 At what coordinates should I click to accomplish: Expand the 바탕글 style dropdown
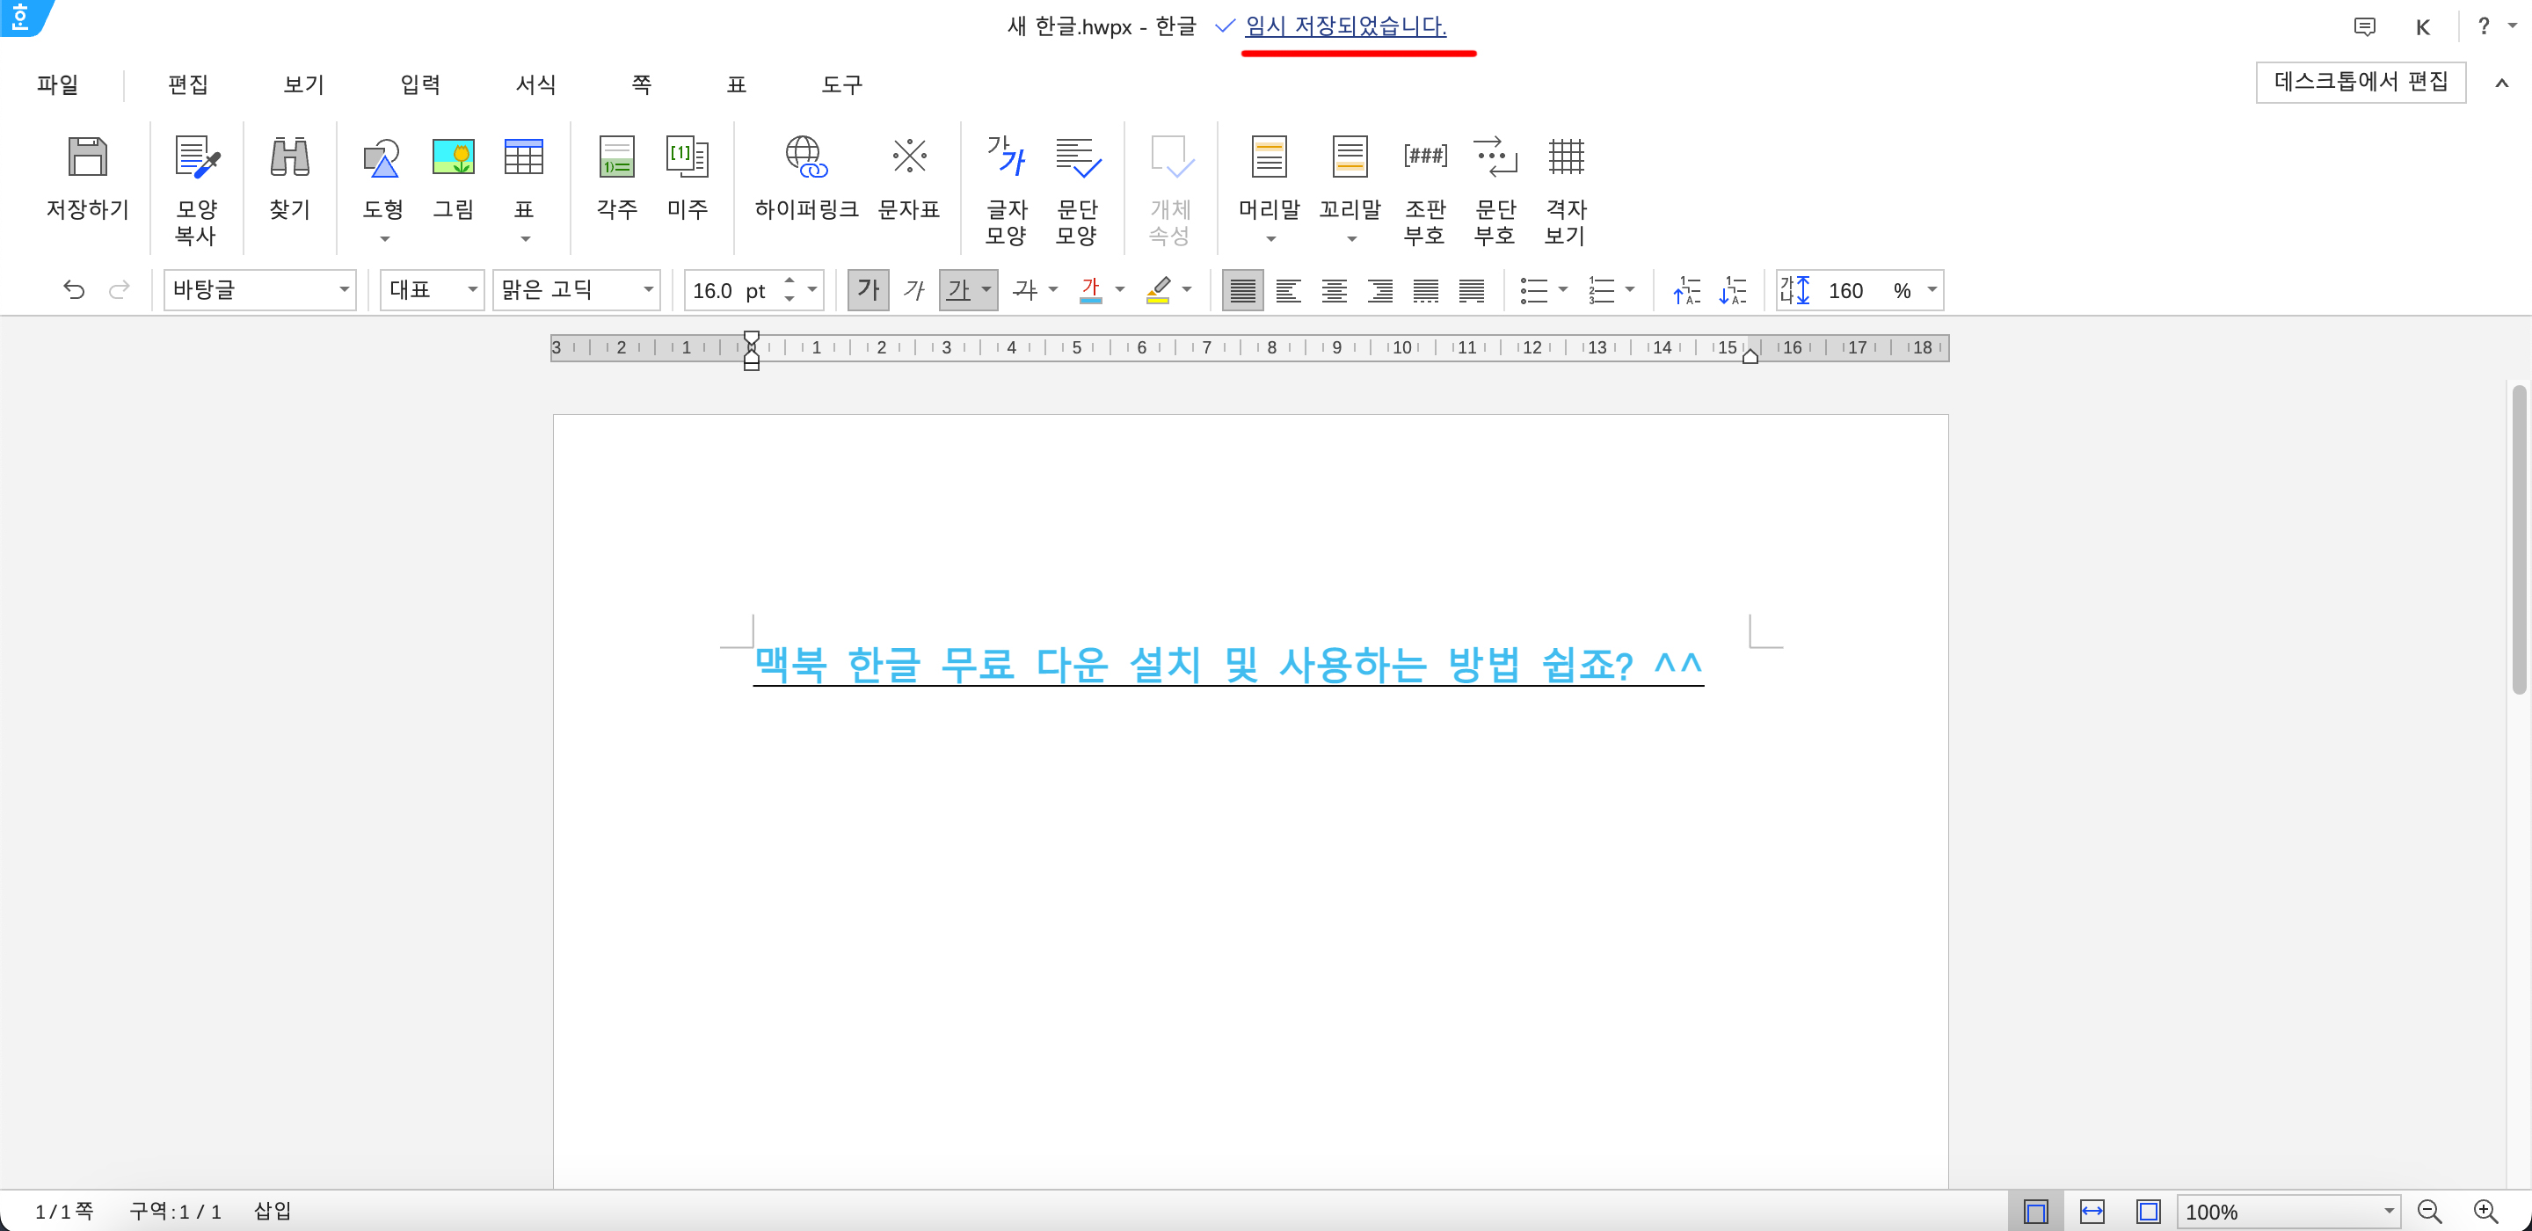[344, 290]
